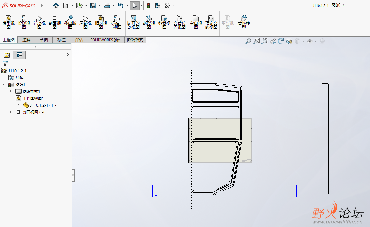
Task: Insert an Empty View (空白视图)
Action: [x=196, y=22]
